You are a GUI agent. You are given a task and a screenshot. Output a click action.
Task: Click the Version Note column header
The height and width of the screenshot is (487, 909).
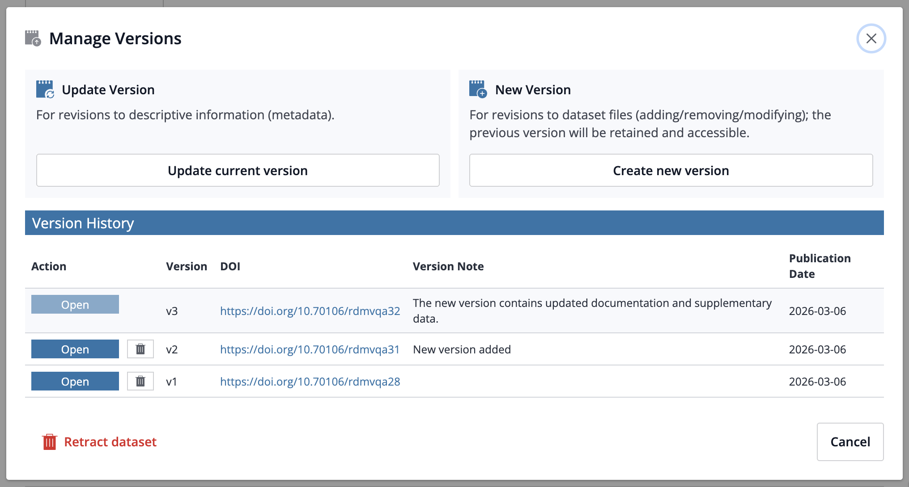pos(448,267)
